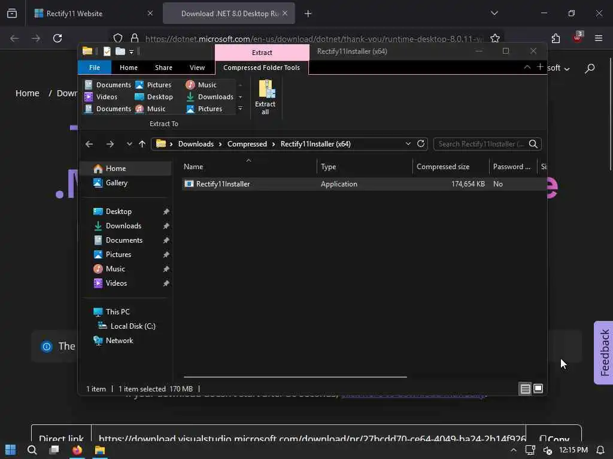The image size is (613, 459).
Task: Click the Extract all button
Action: (x=265, y=97)
